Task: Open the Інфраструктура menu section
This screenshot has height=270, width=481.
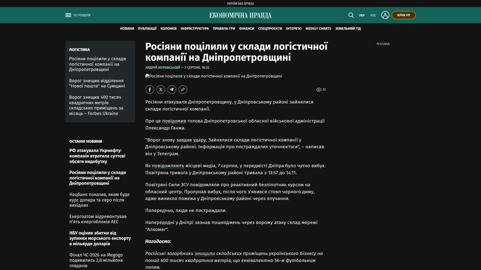Action: [195, 29]
